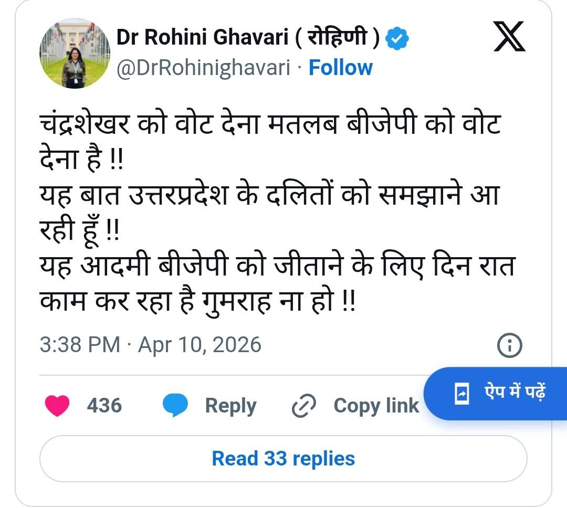Open the X logo in the corner
This screenshot has height=508, width=567.
click(509, 36)
